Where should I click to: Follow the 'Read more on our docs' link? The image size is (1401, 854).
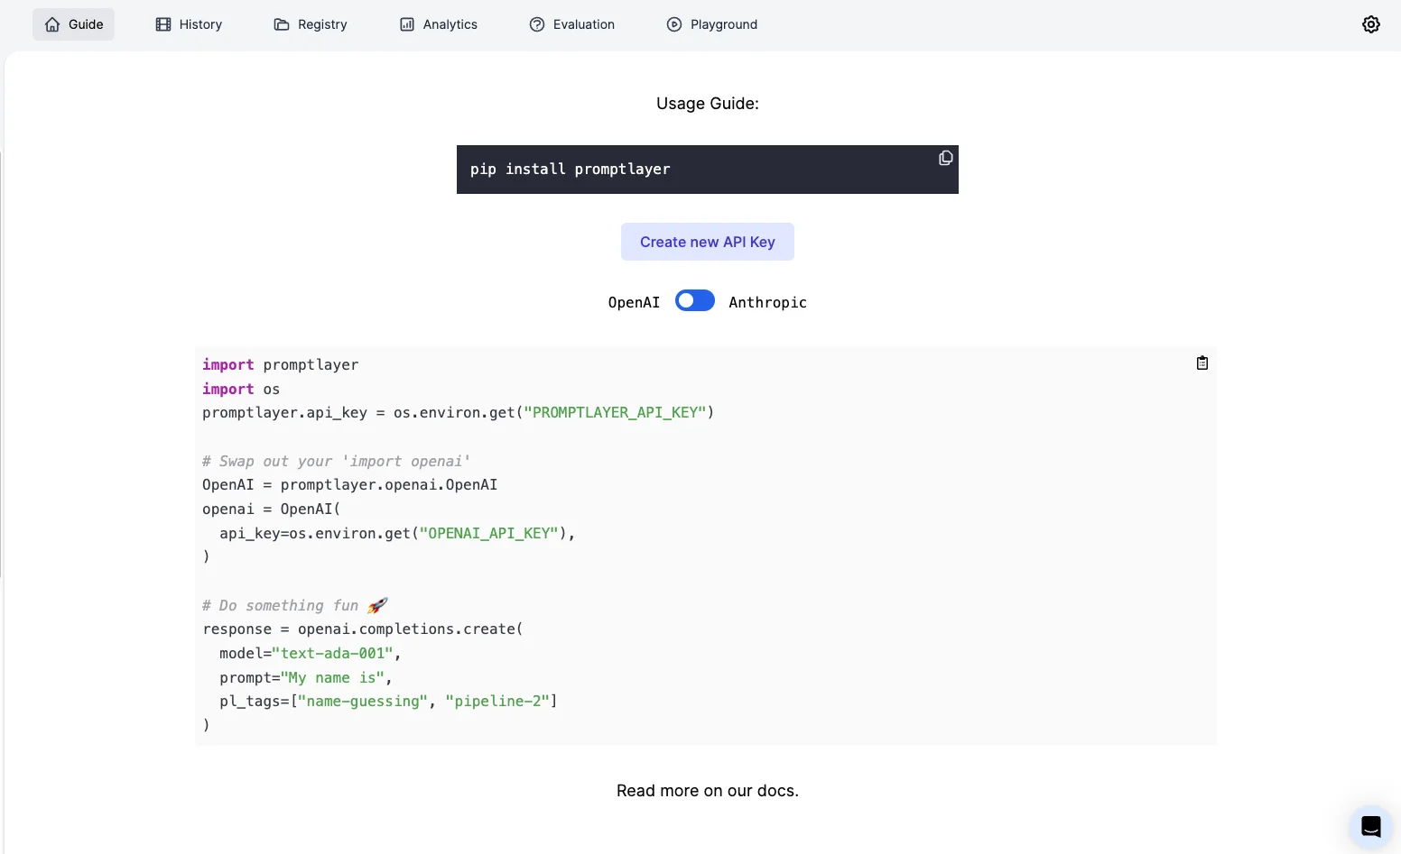pos(708,791)
